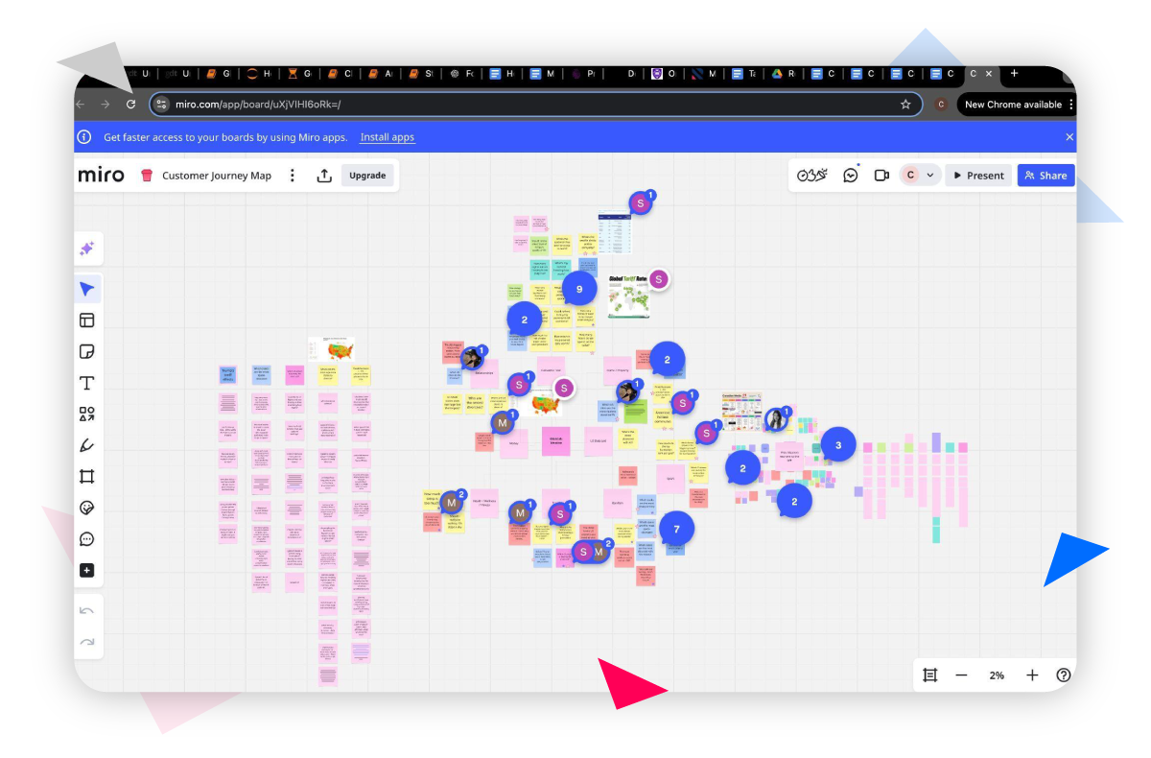Select the sticky note tool
Image resolution: width=1151 pixels, height=758 pixels.
pos(87,352)
